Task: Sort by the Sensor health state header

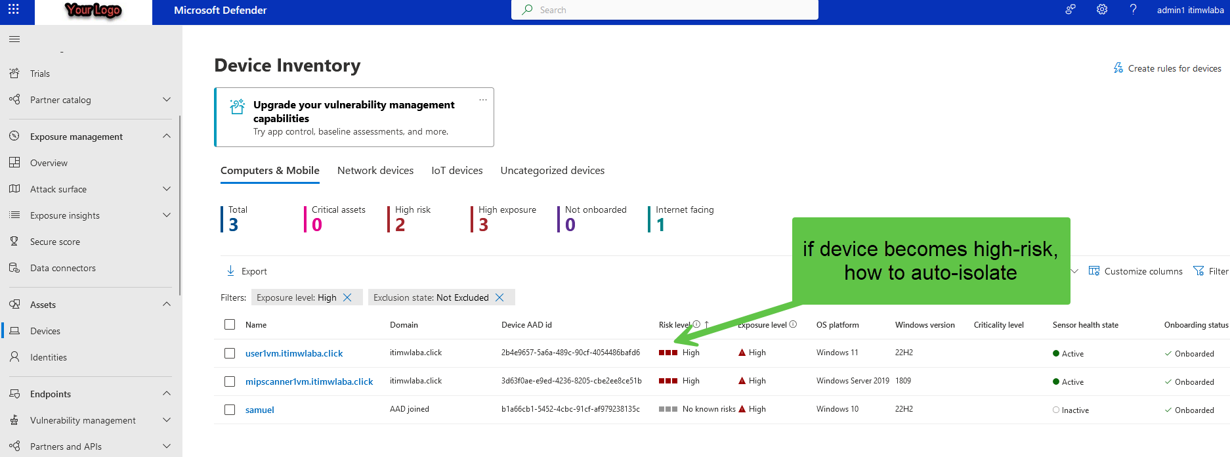Action: tap(1086, 325)
